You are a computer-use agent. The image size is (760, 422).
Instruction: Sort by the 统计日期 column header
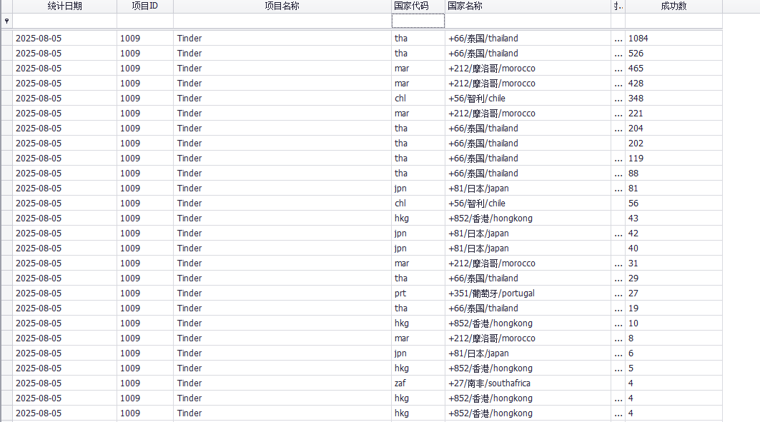65,6
